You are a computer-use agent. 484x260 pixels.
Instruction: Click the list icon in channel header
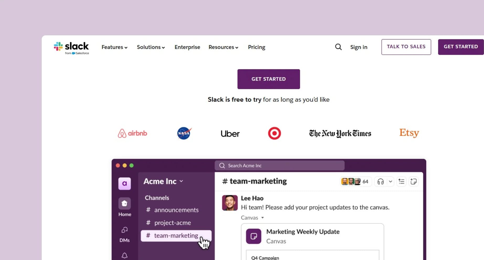[x=401, y=181]
